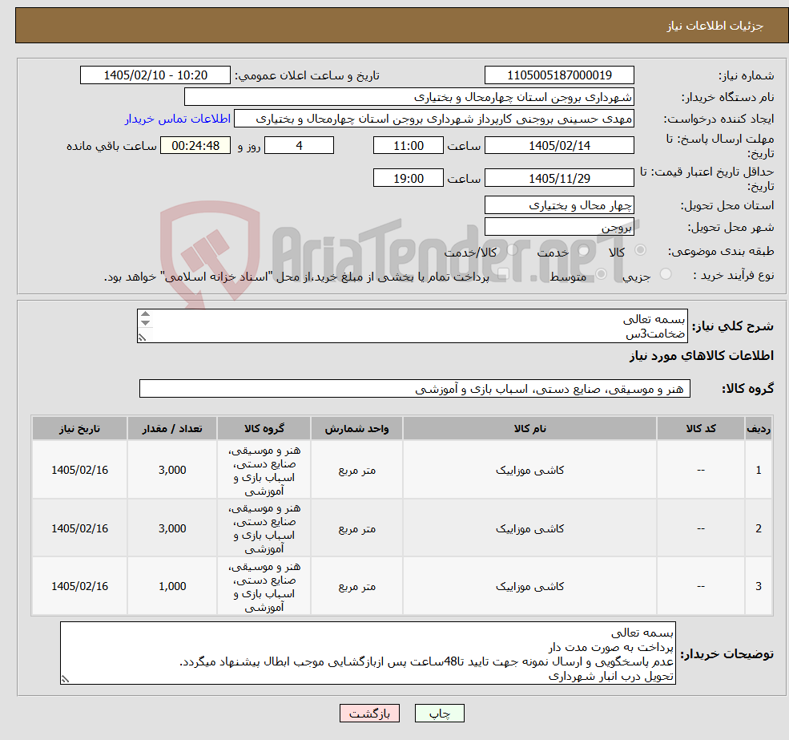Click date 1405/02/16 in row 2
Screen dimensions: 789x740
pos(79,528)
